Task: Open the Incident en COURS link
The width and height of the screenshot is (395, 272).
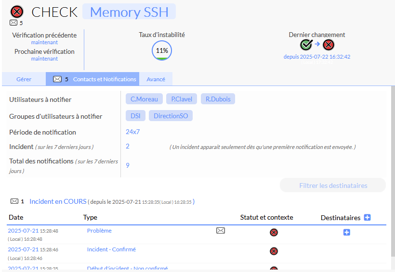Action: pos(58,201)
